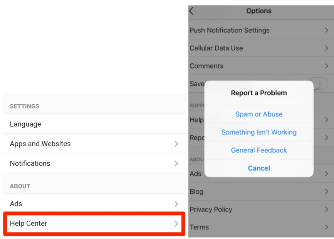The height and width of the screenshot is (239, 334).
Task: Open Ads under About in left panel
Action: 94,203
